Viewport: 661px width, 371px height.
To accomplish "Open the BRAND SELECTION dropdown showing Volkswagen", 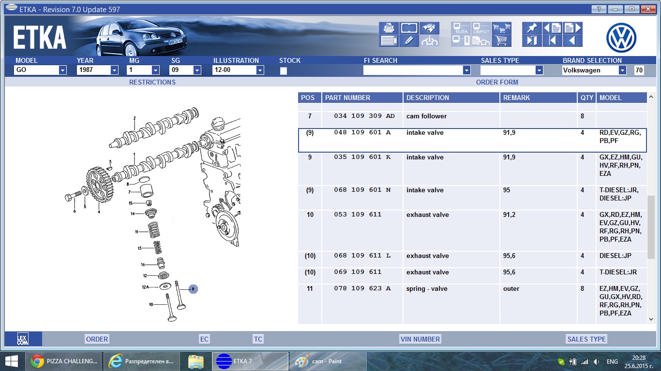I will (622, 71).
